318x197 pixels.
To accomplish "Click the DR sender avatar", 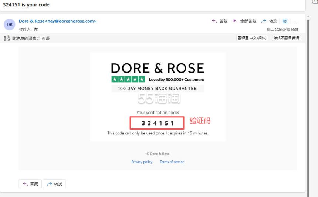I will coord(10,24).
